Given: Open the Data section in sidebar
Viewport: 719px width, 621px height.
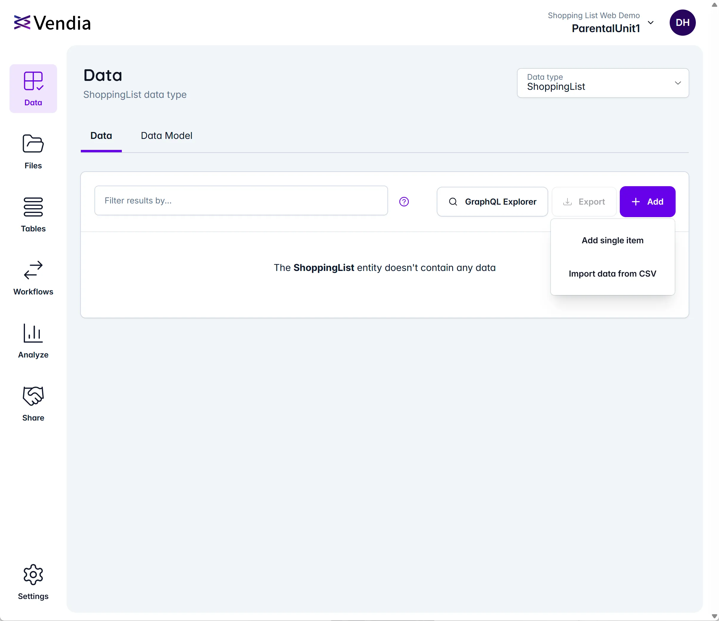Looking at the screenshot, I should coord(33,89).
